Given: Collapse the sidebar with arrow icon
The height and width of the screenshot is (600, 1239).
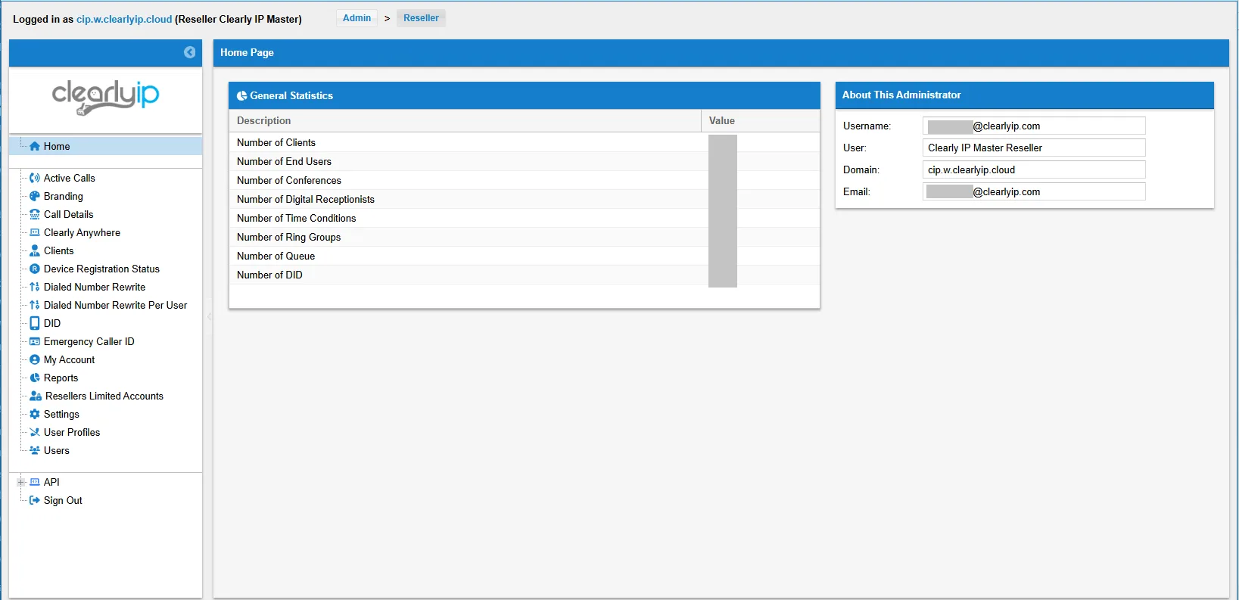Looking at the screenshot, I should click(190, 52).
